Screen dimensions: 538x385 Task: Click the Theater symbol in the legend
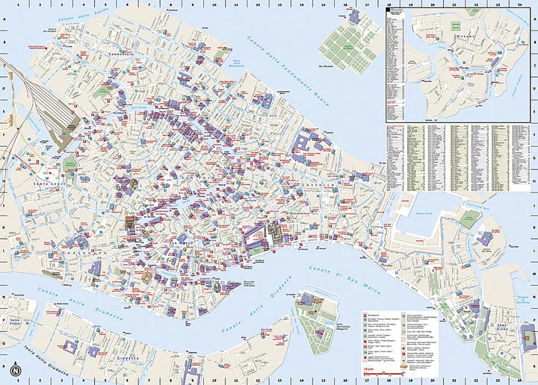coord(365,342)
